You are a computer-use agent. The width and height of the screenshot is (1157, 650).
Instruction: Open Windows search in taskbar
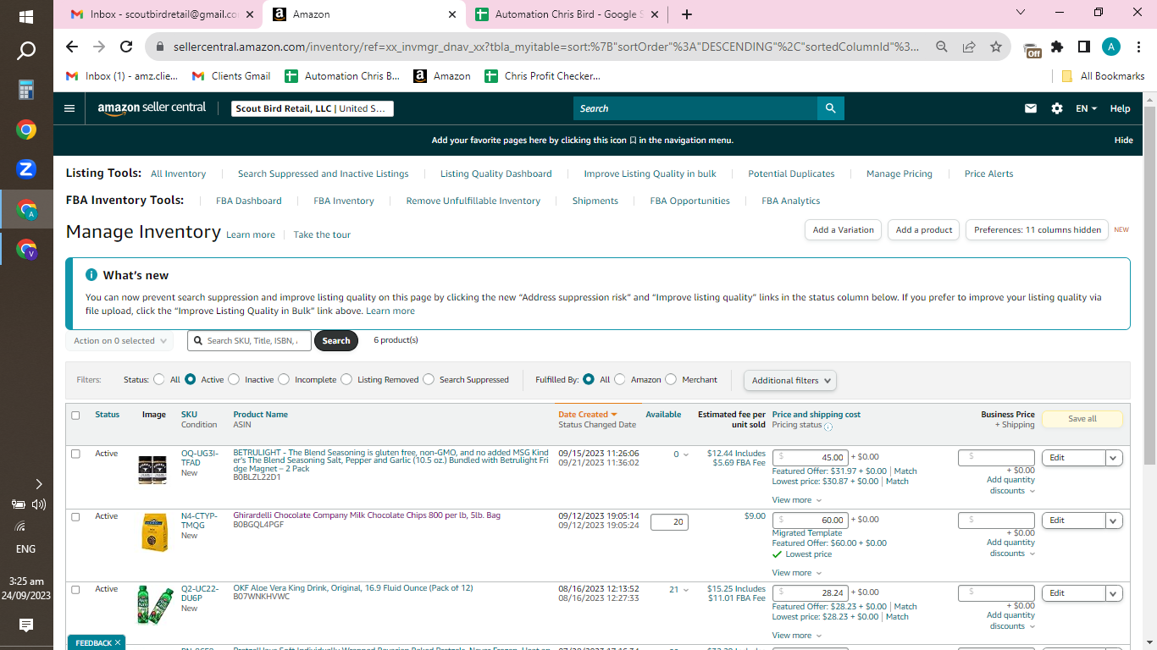point(26,51)
